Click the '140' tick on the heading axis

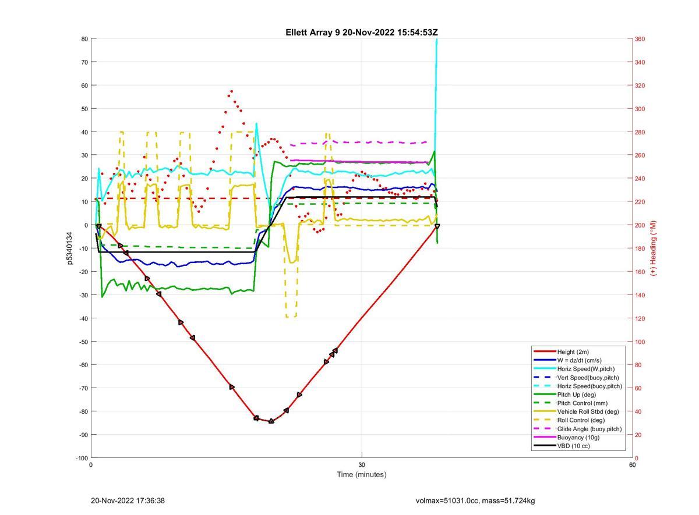point(640,295)
